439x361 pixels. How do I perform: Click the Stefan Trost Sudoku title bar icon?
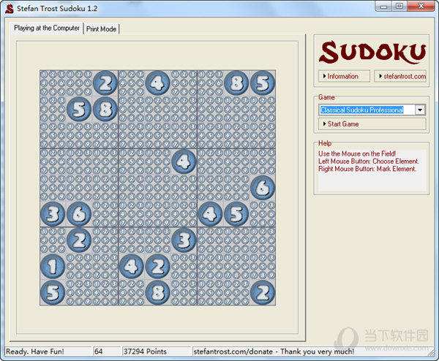pyautogui.click(x=10, y=9)
